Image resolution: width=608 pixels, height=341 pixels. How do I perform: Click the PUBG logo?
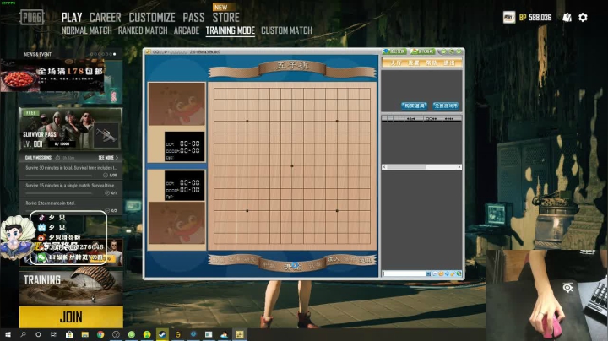tap(32, 18)
